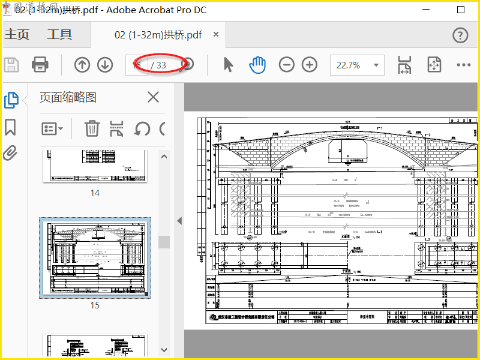This screenshot has width=480, height=360.
Task: Click the thumbnail panel scrollbar thumb
Action: (x=164, y=242)
